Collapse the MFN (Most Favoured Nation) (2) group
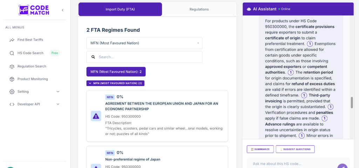359x168 pixels. (x=115, y=83)
